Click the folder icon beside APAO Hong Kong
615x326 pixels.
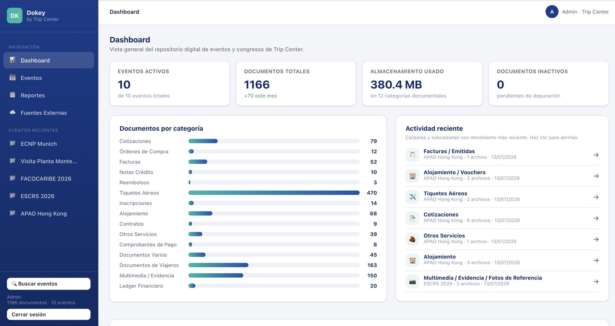coord(12,213)
